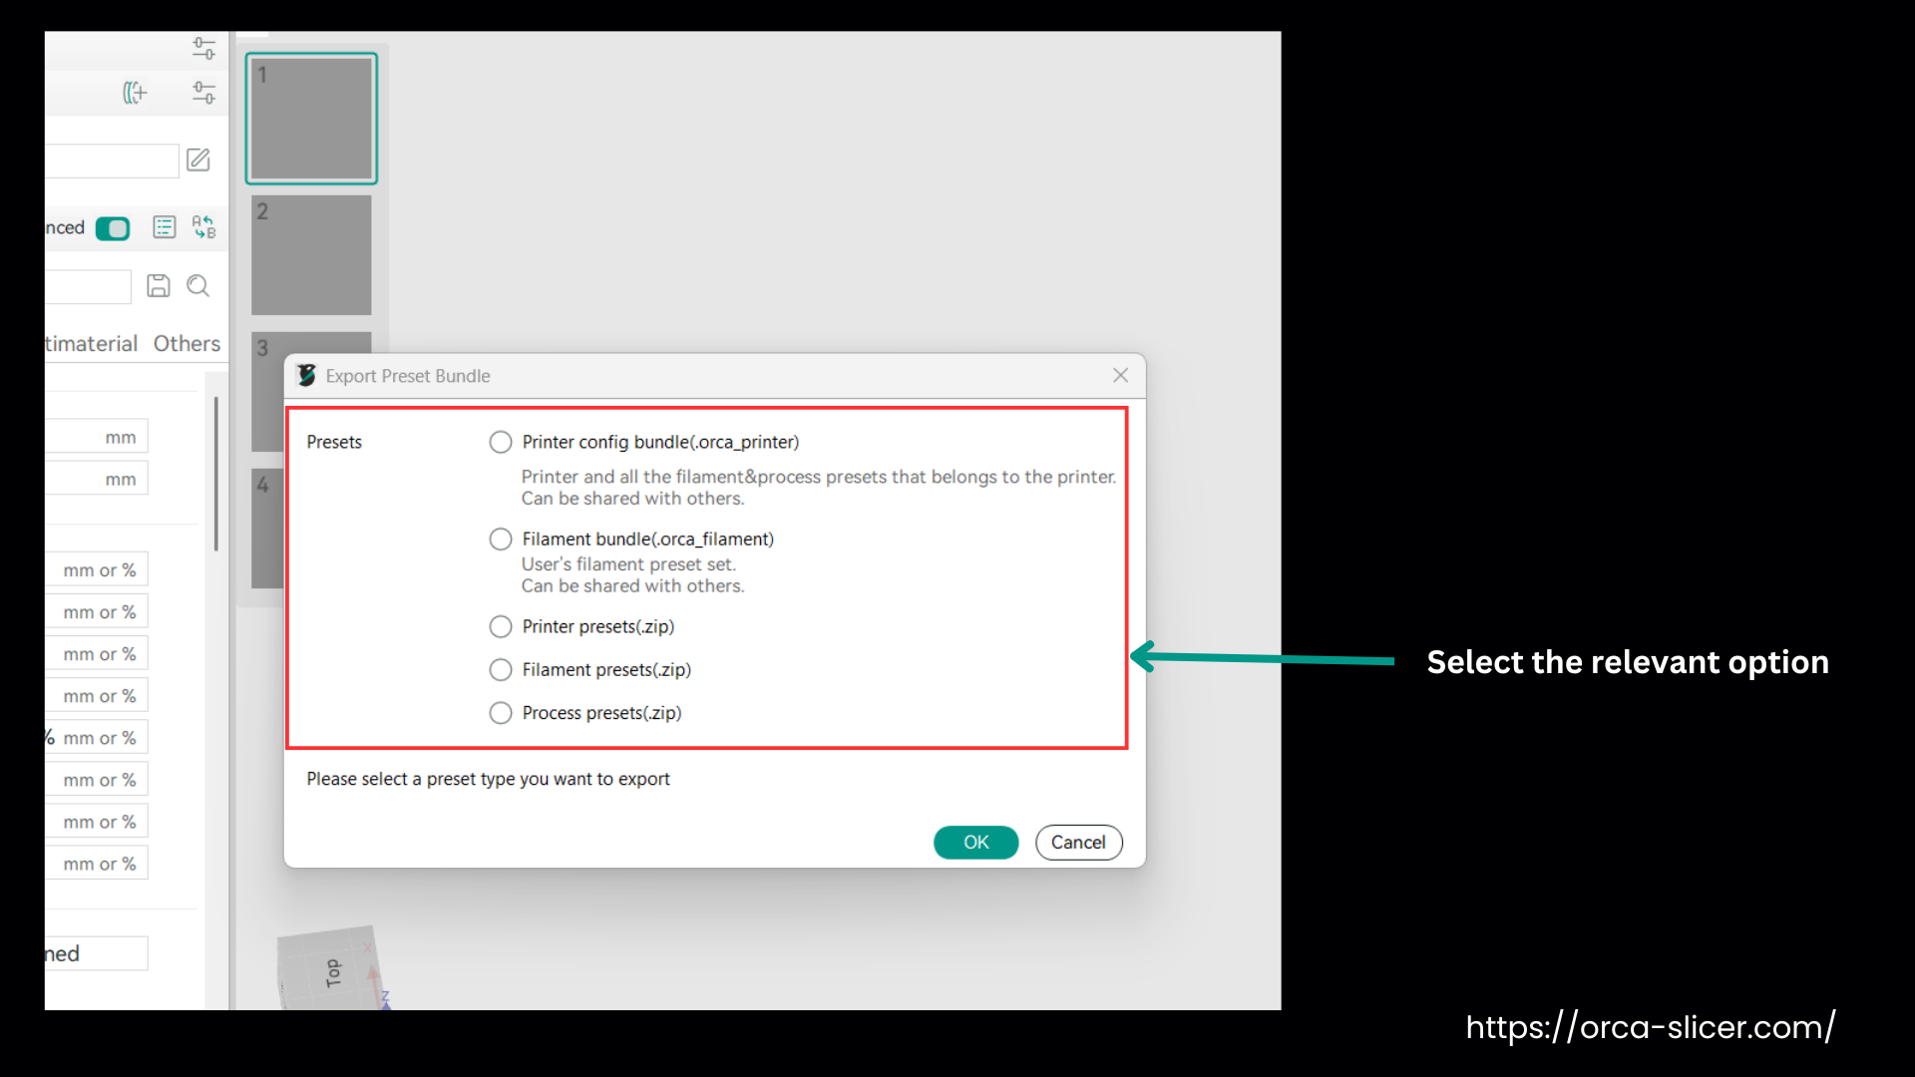Switch to the Others tab
This screenshot has height=1077, width=1915.
[187, 344]
